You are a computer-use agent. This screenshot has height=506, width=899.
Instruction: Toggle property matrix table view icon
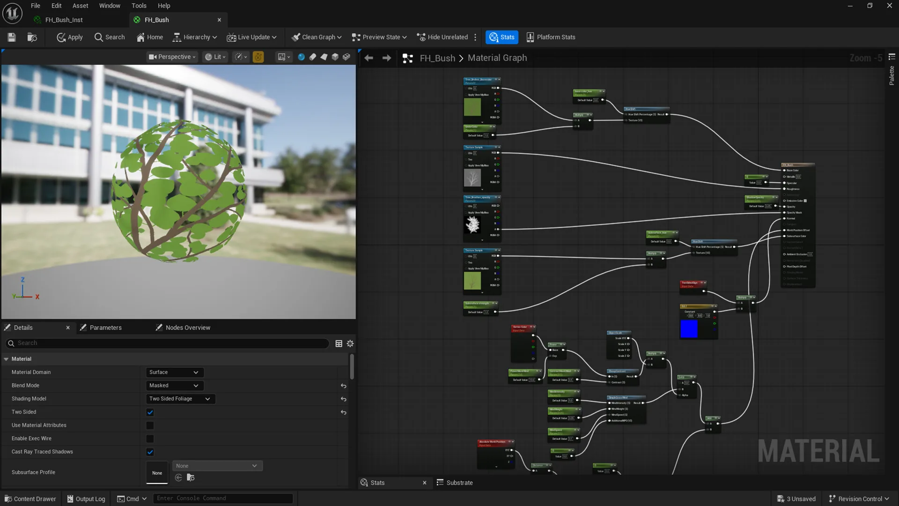coord(339,343)
